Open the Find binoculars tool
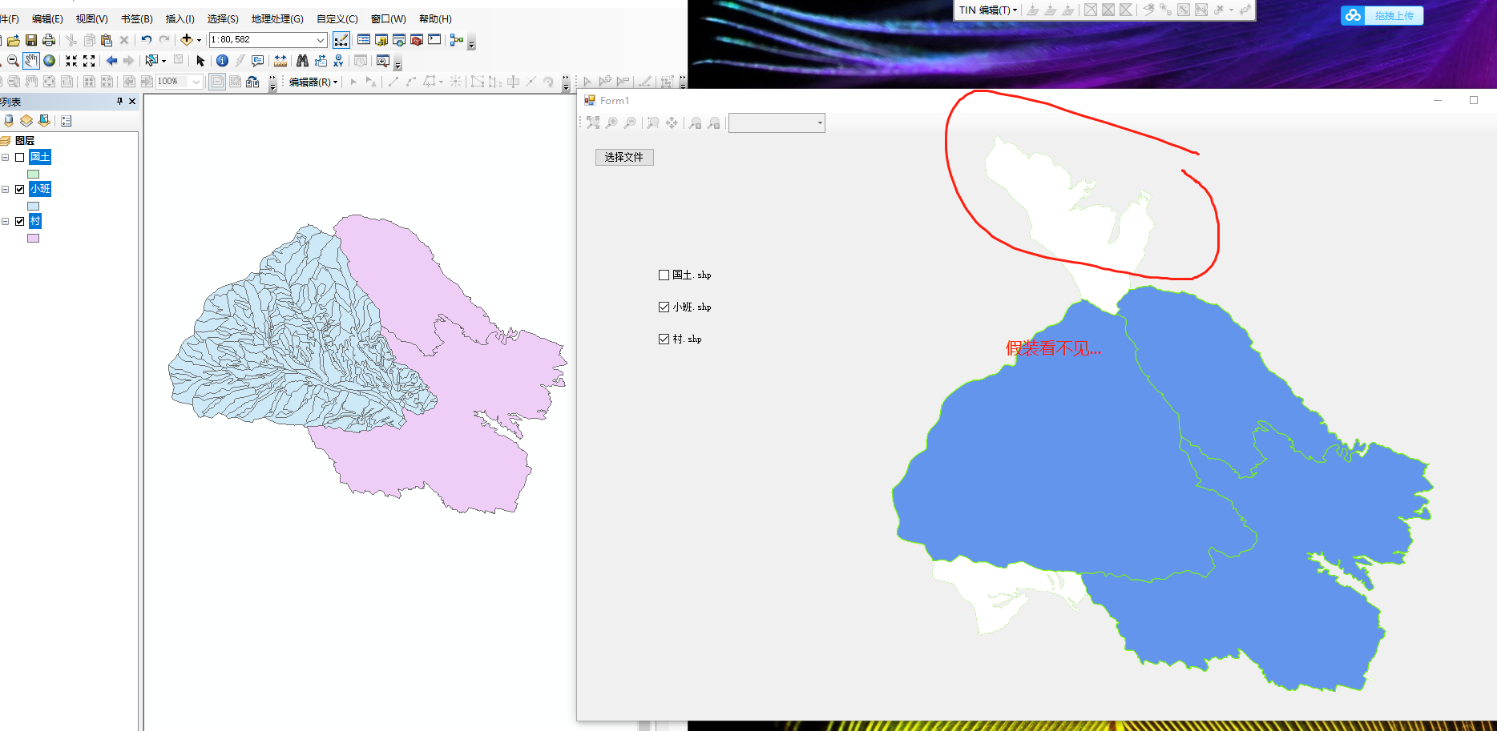This screenshot has height=731, width=1497. tap(302, 61)
